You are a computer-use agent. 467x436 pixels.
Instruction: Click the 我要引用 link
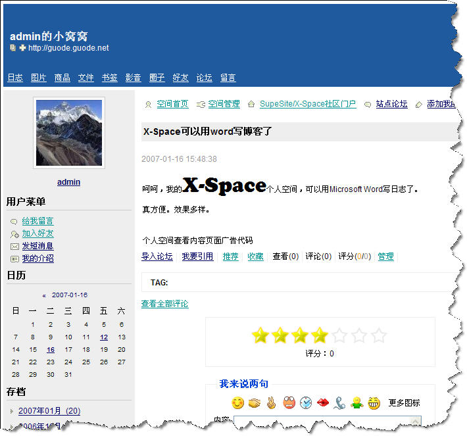[x=198, y=256]
